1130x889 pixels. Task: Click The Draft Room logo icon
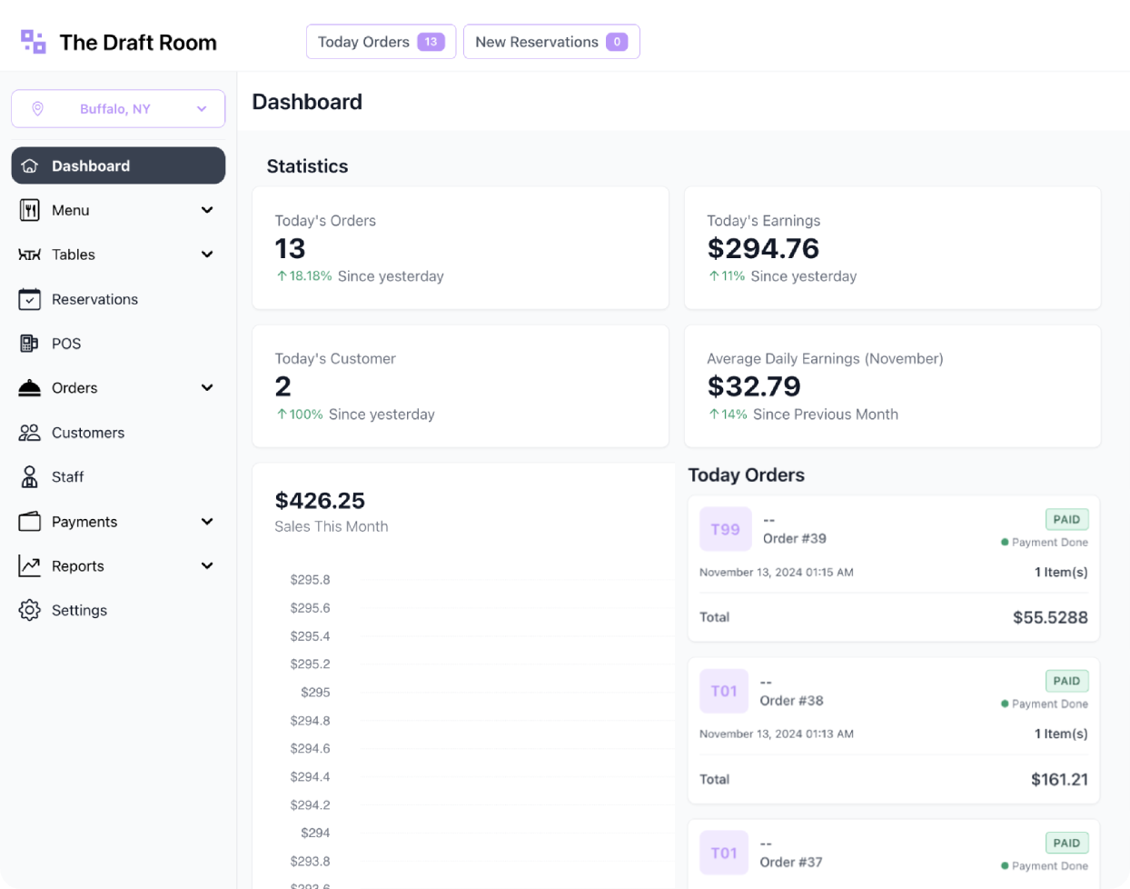tap(34, 42)
